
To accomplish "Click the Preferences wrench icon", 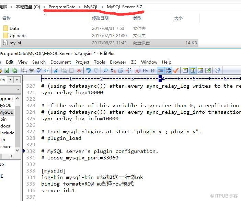I will click(200, 70).
